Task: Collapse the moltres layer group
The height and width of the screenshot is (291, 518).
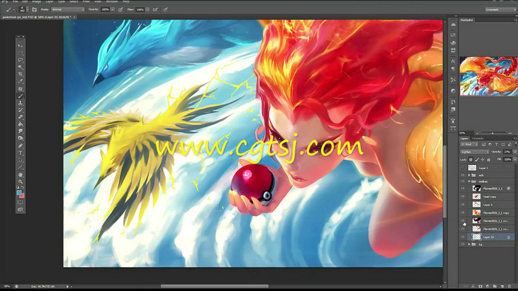Action: click(x=469, y=182)
